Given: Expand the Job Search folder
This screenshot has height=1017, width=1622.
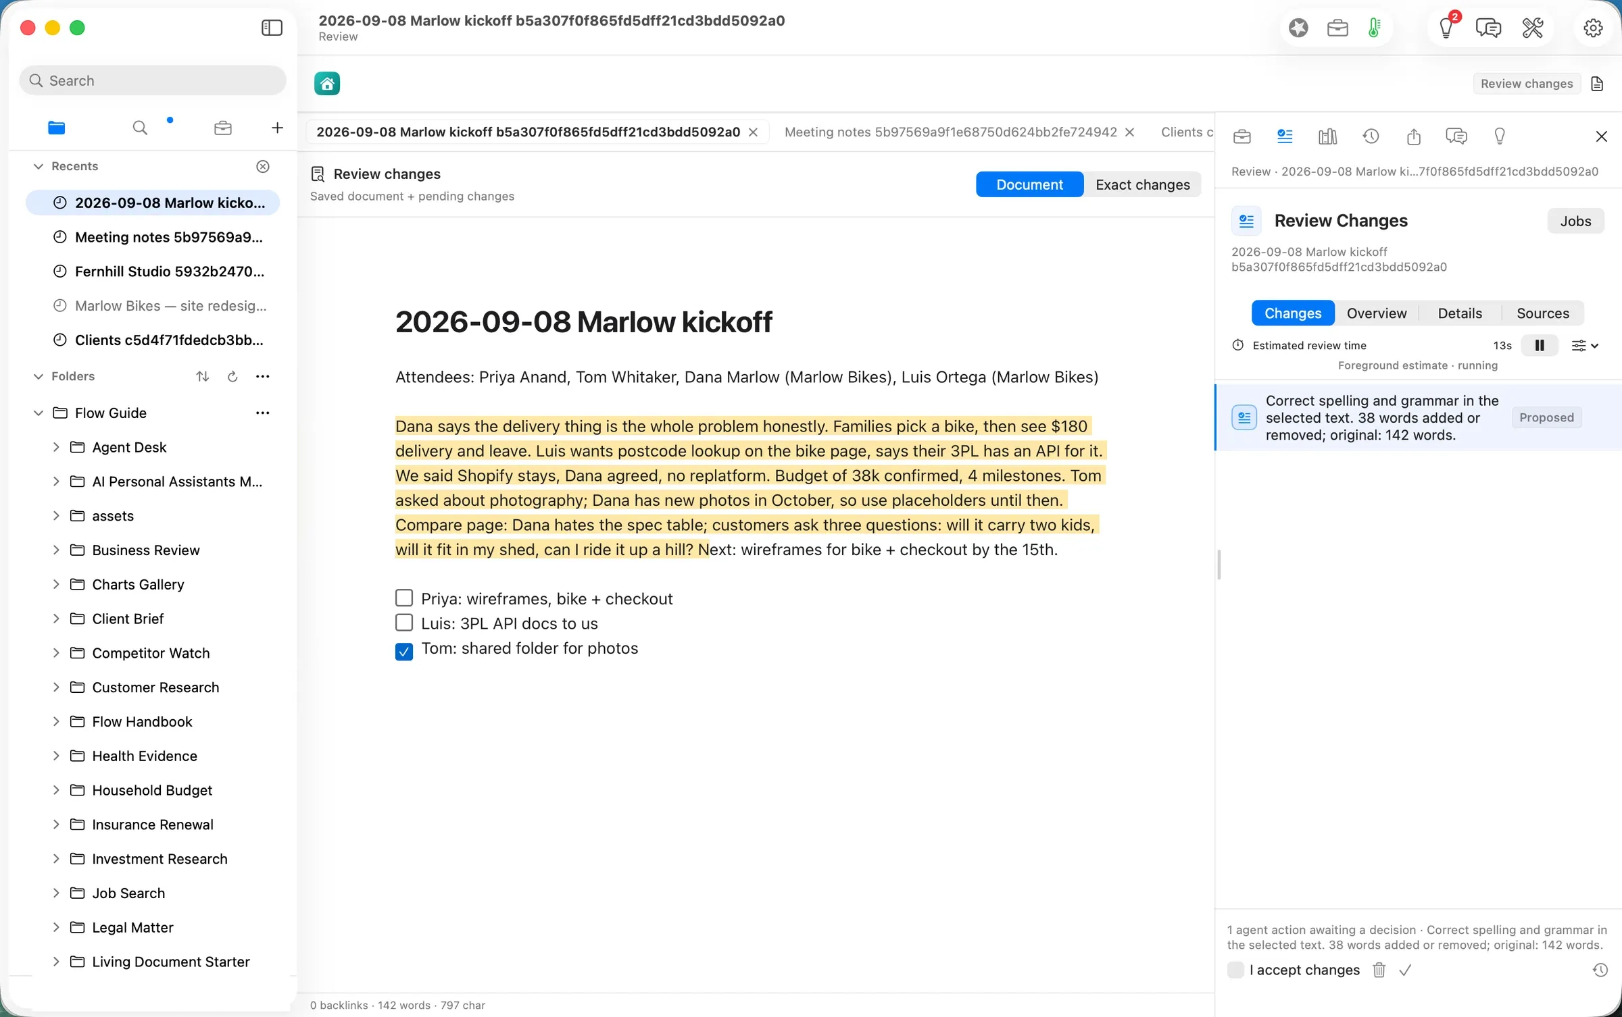Looking at the screenshot, I should pyautogui.click(x=56, y=893).
